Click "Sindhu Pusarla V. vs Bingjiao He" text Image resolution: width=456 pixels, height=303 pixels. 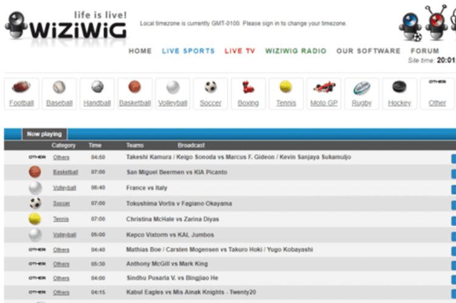tap(172, 278)
